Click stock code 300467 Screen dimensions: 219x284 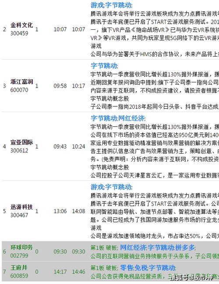[x=19, y=215]
